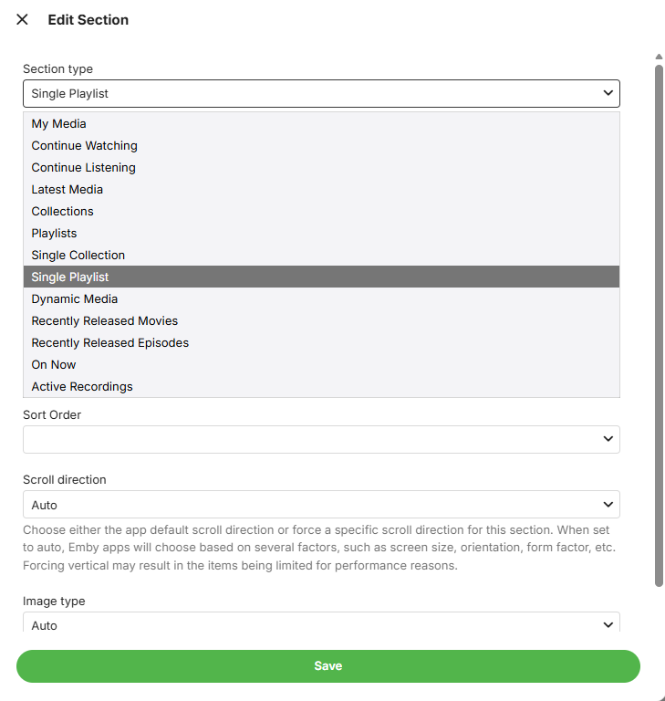Choose Collections from the list
The image size is (665, 701).
(62, 211)
